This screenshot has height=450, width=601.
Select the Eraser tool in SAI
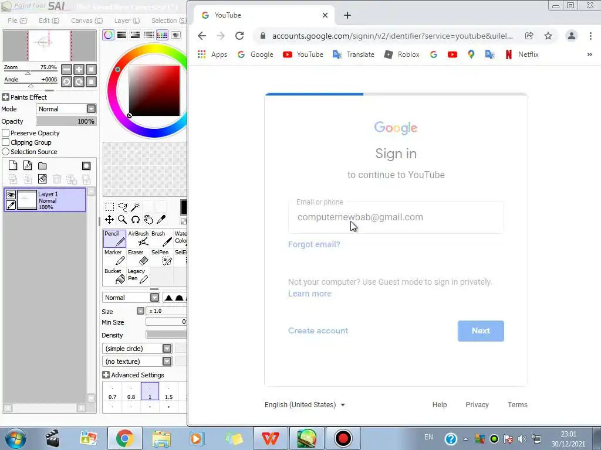(x=138, y=257)
